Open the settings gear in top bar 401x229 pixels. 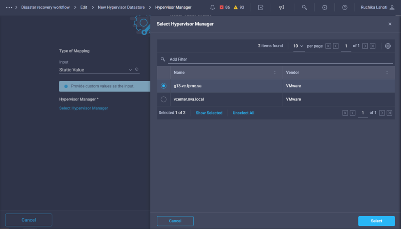pos(325,7)
